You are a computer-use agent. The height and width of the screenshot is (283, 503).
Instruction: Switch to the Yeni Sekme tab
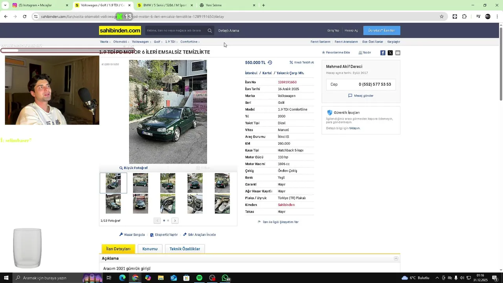(x=227, y=5)
